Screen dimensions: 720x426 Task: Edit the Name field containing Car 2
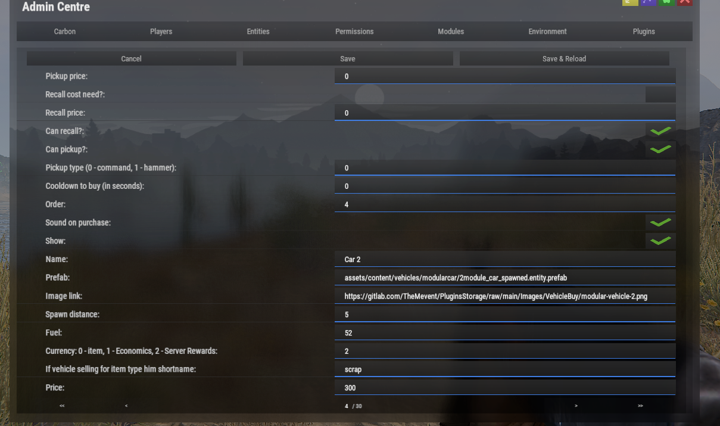(505, 260)
